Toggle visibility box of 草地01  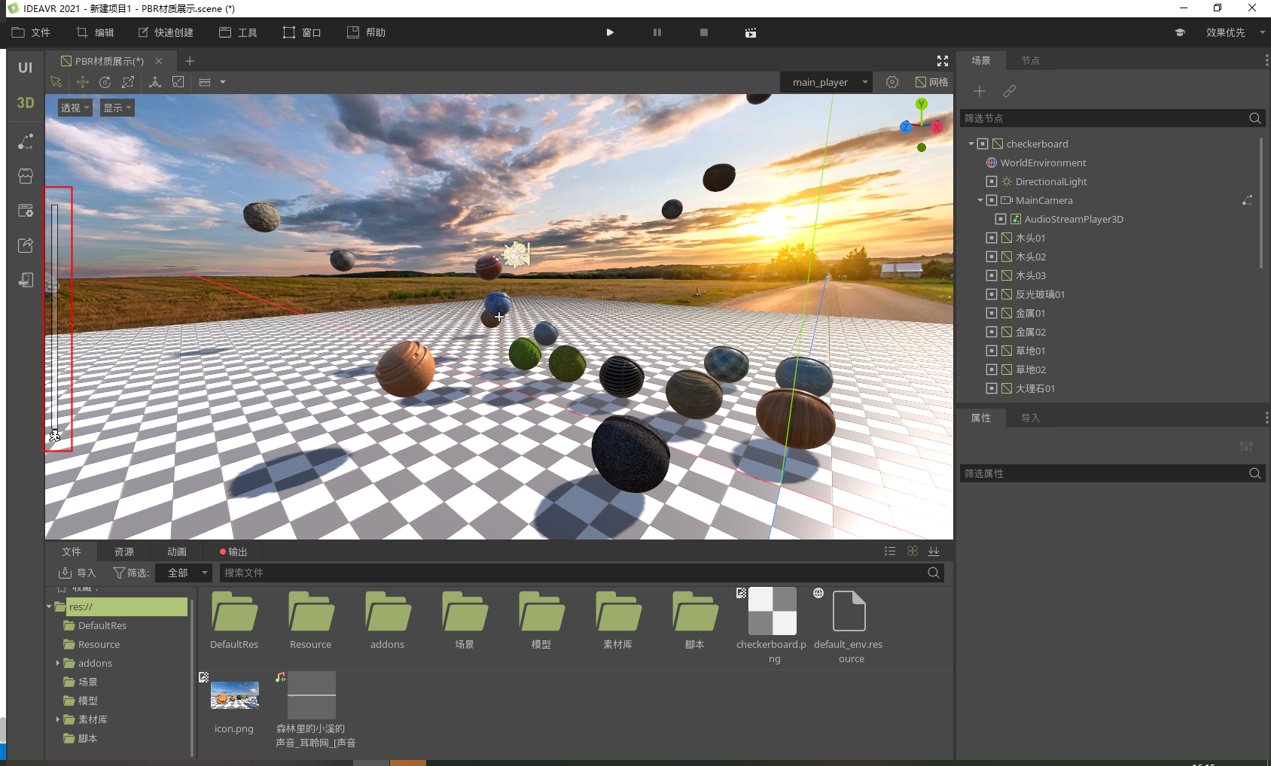click(992, 351)
